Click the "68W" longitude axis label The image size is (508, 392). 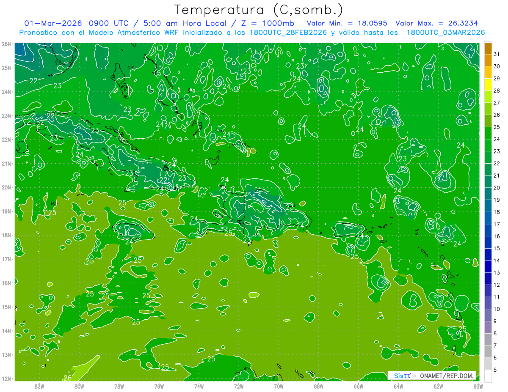(319, 386)
